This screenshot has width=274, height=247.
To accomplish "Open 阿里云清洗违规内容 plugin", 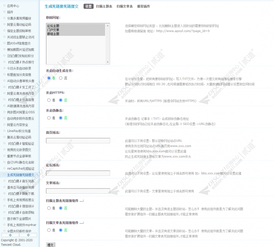I will tap(20, 93).
